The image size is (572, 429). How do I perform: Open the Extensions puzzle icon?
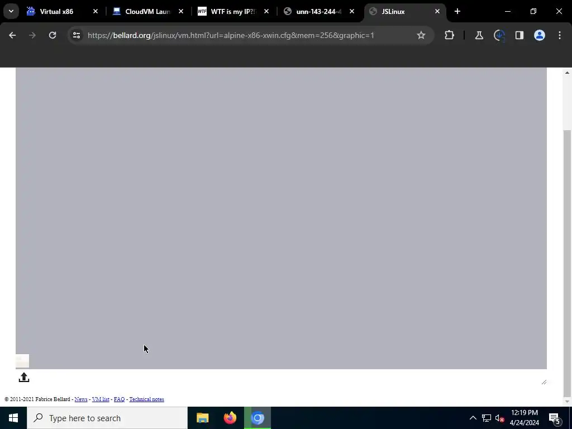coord(450,35)
